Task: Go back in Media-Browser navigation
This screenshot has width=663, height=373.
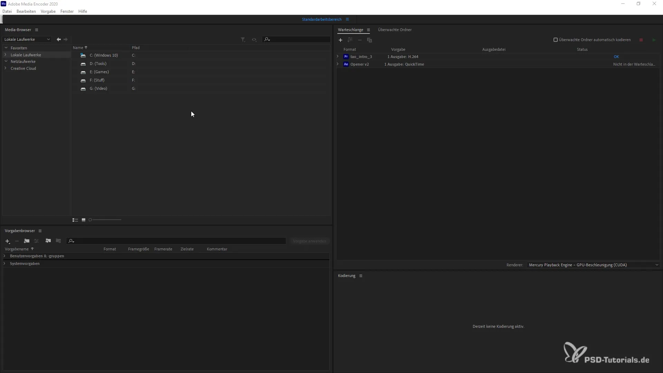Action: tap(59, 39)
